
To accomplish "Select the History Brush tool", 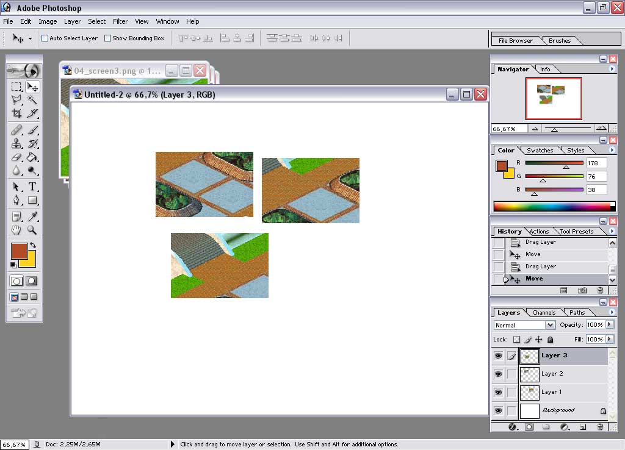I will [x=32, y=143].
